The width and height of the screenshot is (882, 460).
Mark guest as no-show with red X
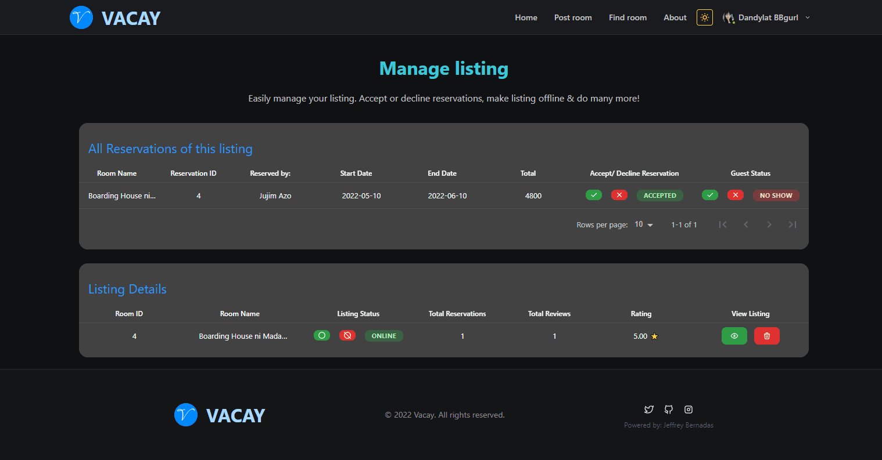735,195
